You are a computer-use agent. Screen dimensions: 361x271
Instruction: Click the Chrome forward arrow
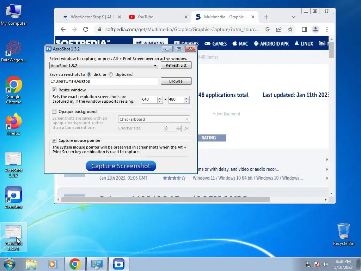74,29
